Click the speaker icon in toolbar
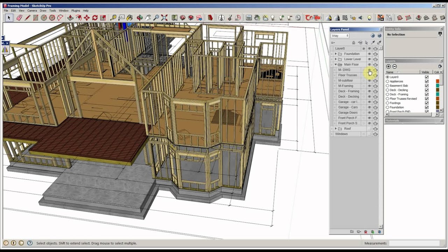Screen dimensions: 448x252 (x=361, y=18)
